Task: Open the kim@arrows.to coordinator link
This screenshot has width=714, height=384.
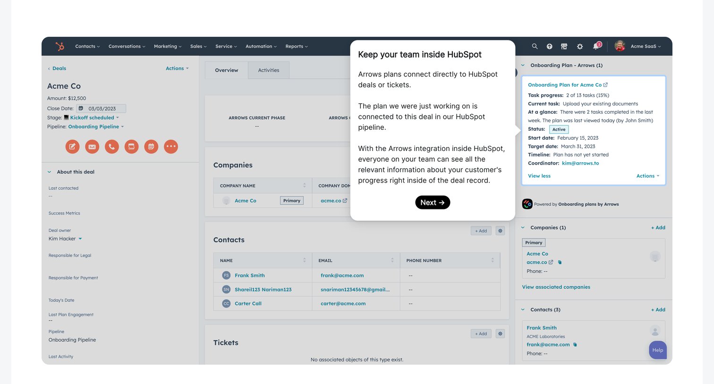Action: click(x=580, y=163)
